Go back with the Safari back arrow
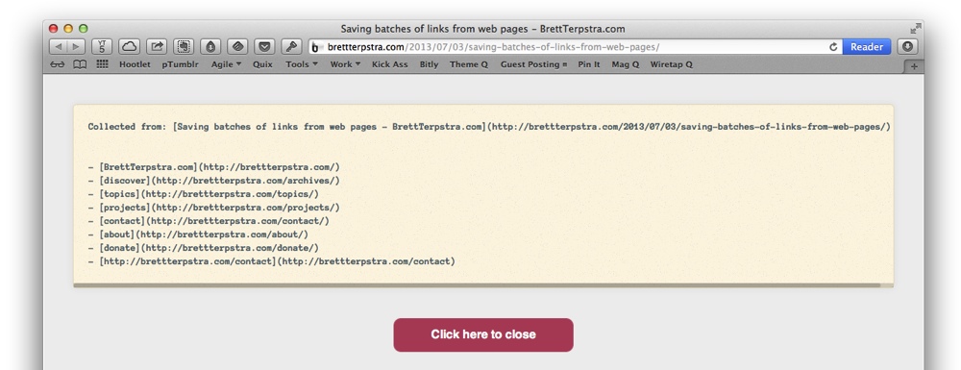Viewport: 961px width, 370px height. coord(58,46)
